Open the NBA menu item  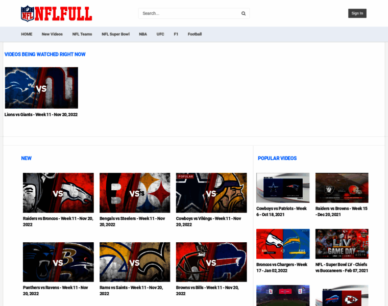(x=143, y=34)
